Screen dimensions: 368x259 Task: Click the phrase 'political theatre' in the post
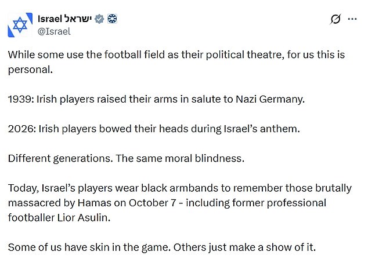tap(244, 55)
